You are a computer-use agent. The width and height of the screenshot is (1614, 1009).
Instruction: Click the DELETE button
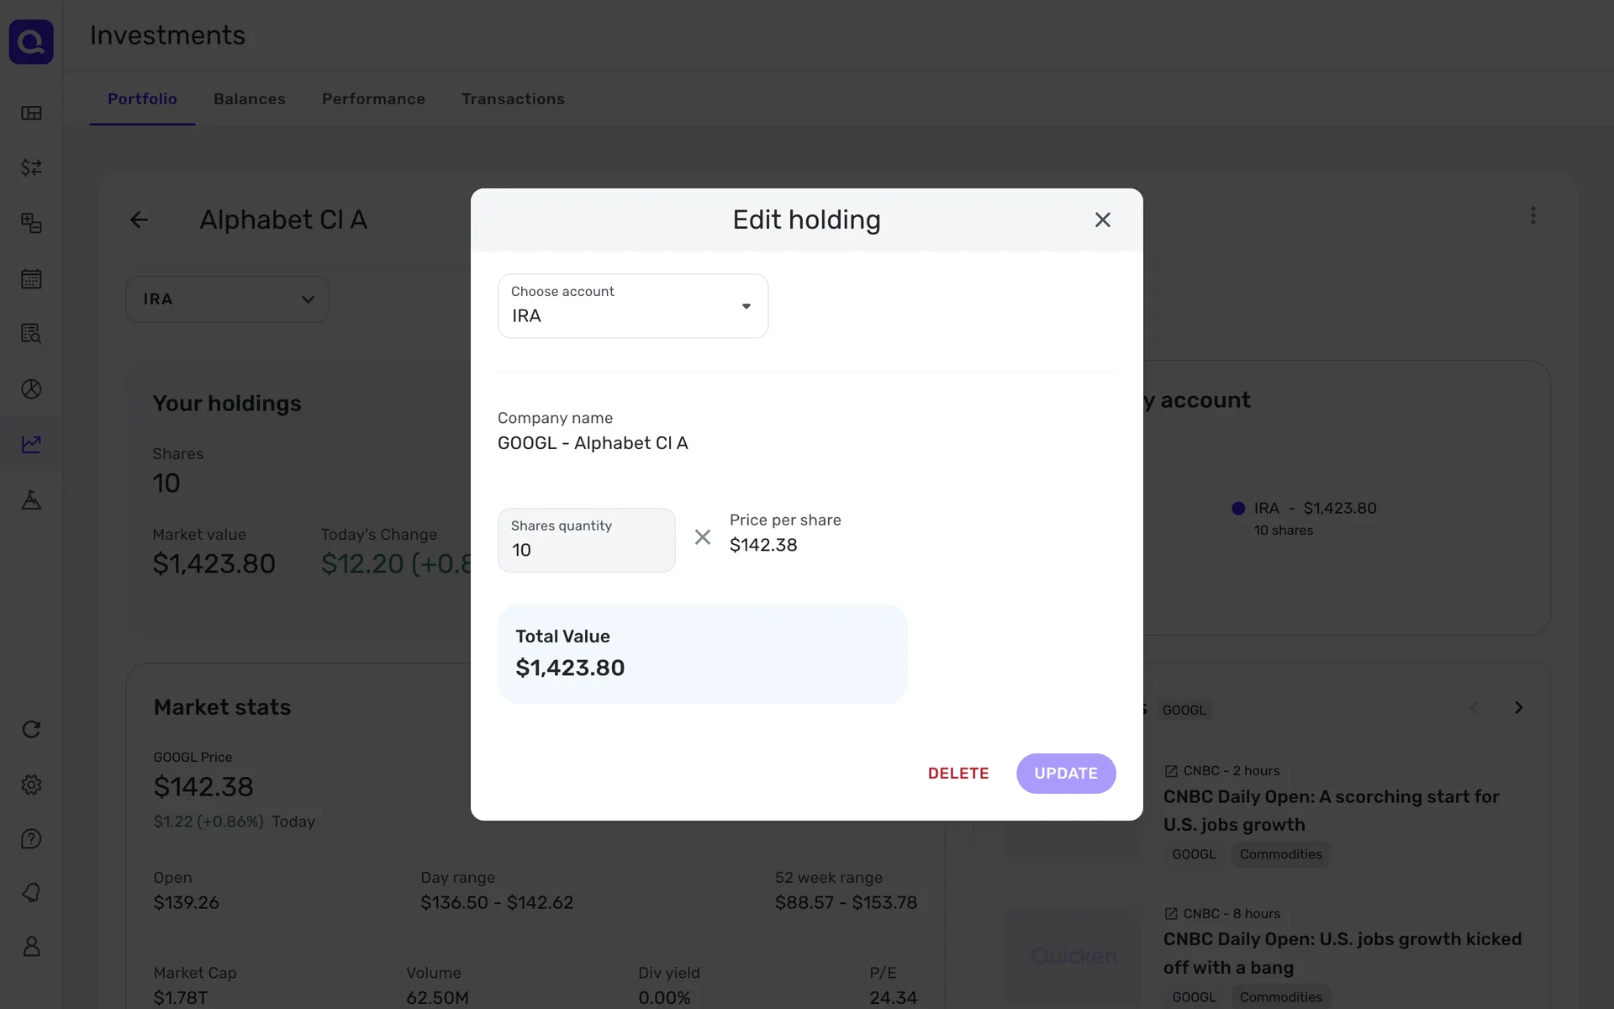pos(957,774)
